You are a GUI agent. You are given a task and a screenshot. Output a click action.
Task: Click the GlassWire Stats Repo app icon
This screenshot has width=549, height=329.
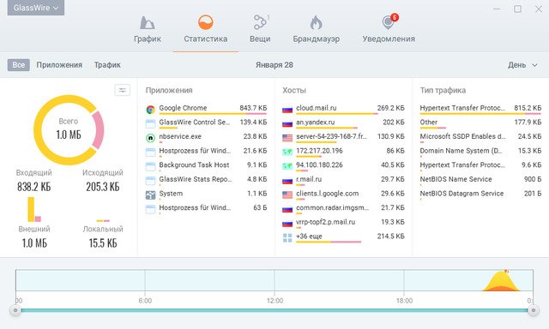(x=151, y=181)
